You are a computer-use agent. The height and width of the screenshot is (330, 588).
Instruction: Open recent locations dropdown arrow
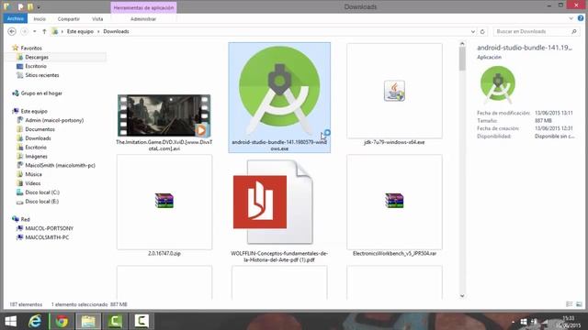35,31
